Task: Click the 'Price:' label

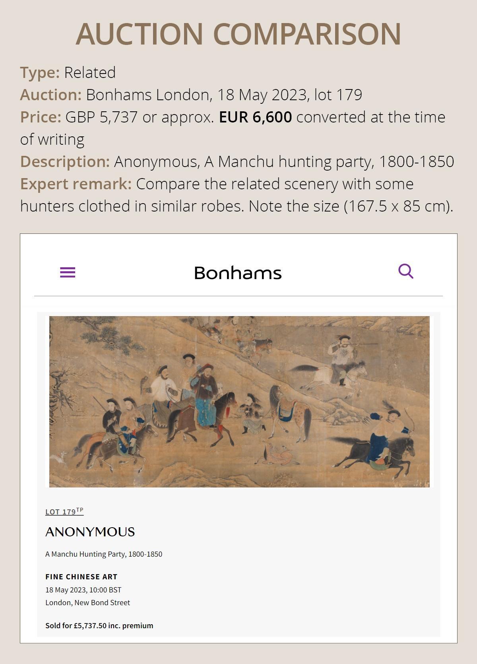Action: pos(41,117)
